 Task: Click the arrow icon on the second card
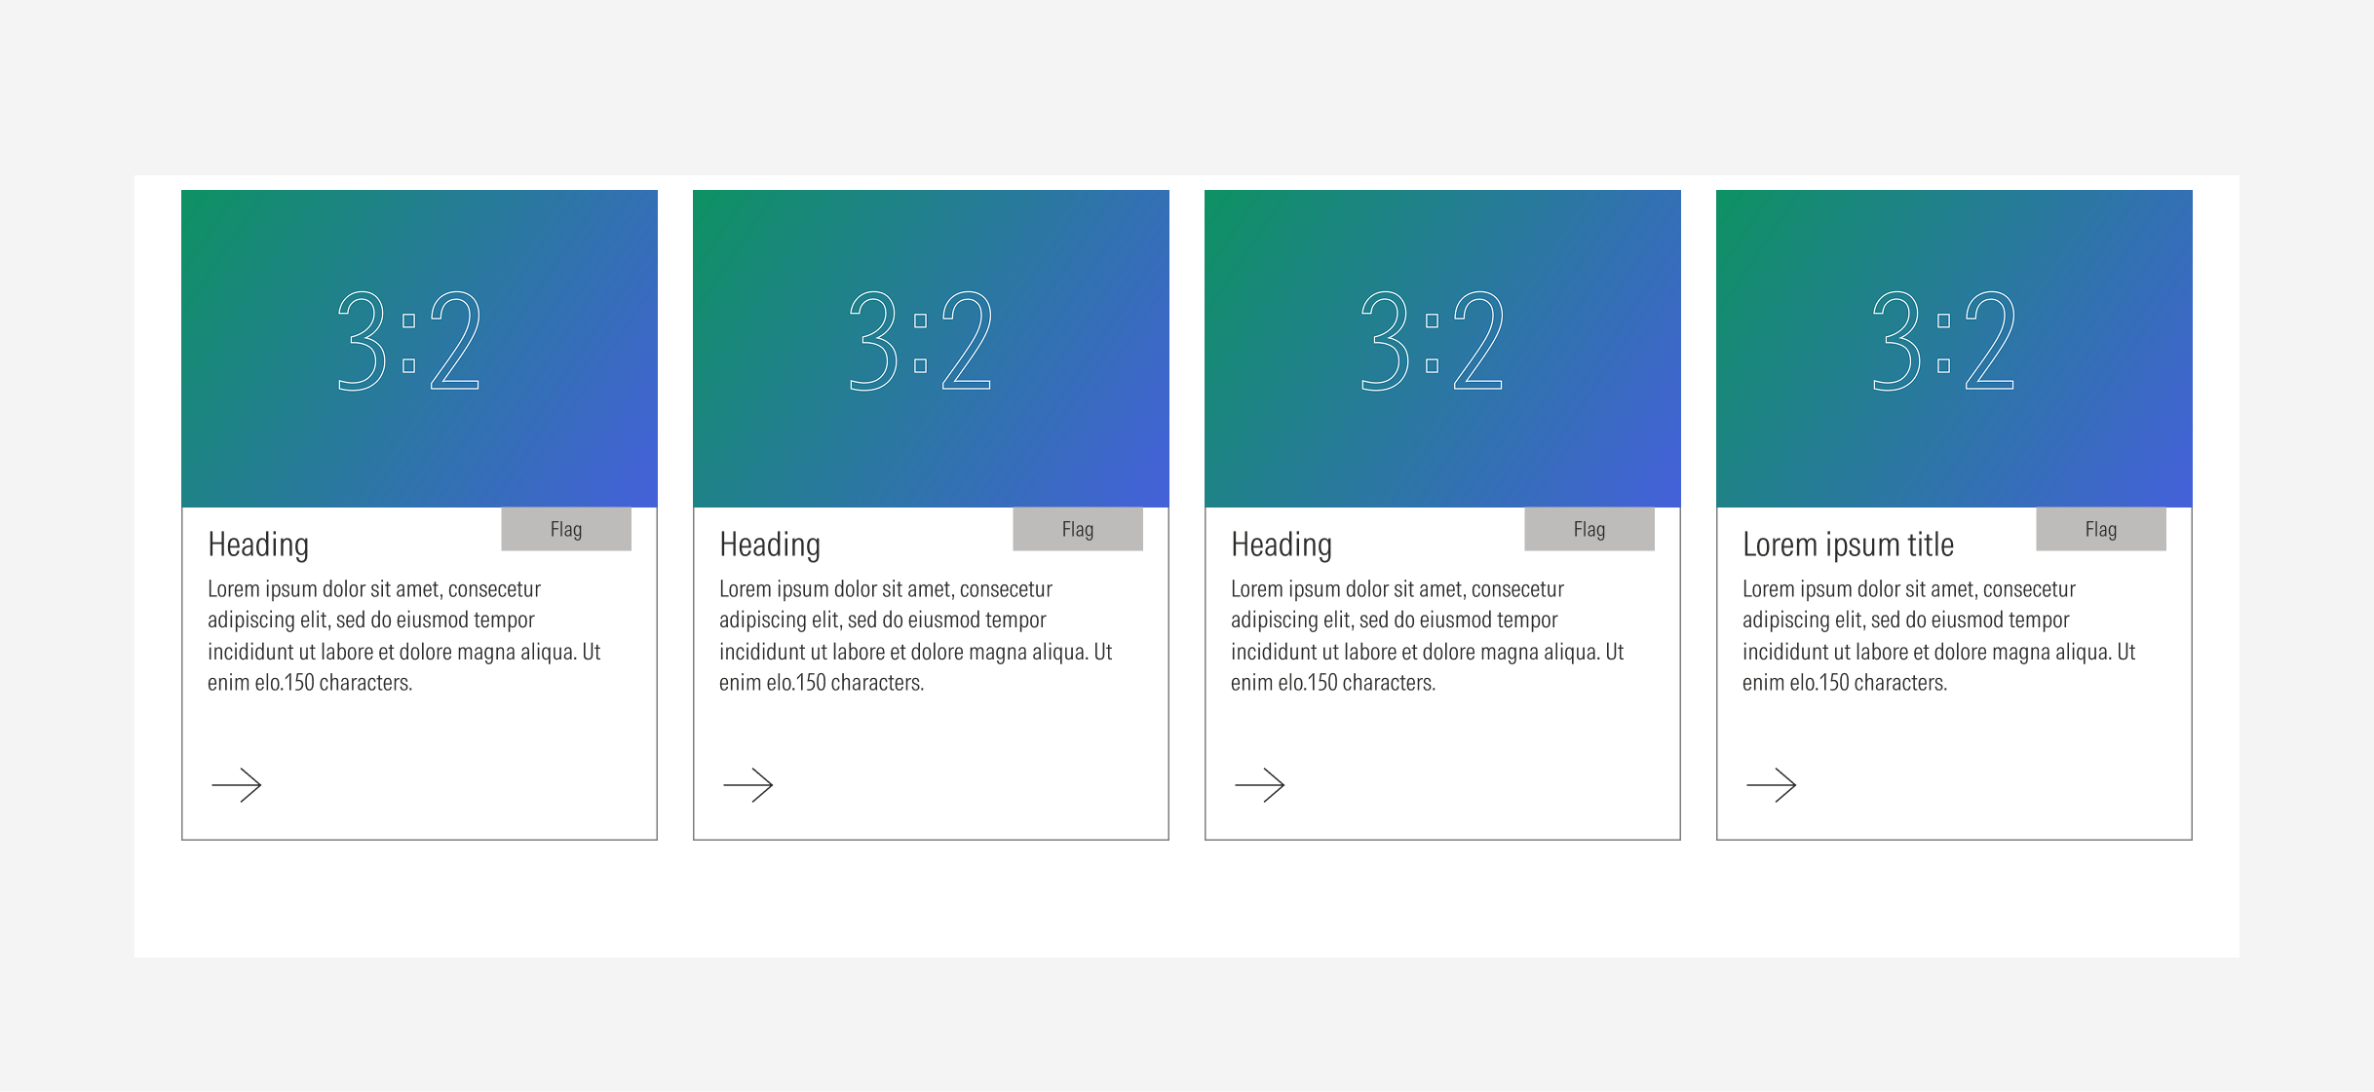pyautogui.click(x=748, y=785)
